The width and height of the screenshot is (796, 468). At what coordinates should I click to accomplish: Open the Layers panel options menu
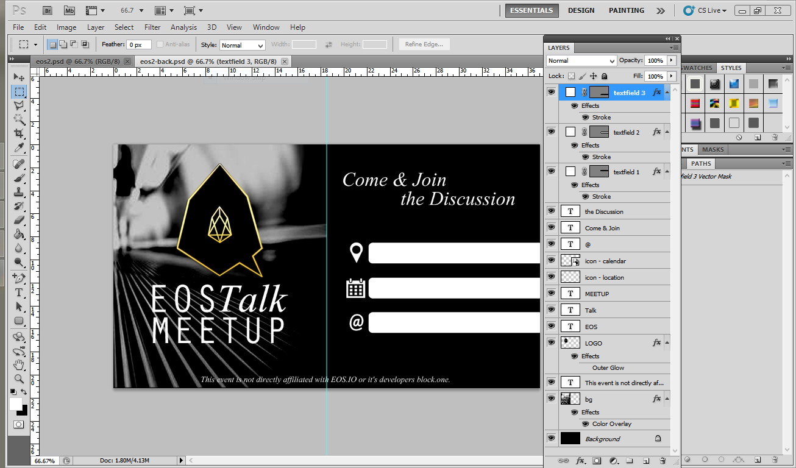[674, 48]
